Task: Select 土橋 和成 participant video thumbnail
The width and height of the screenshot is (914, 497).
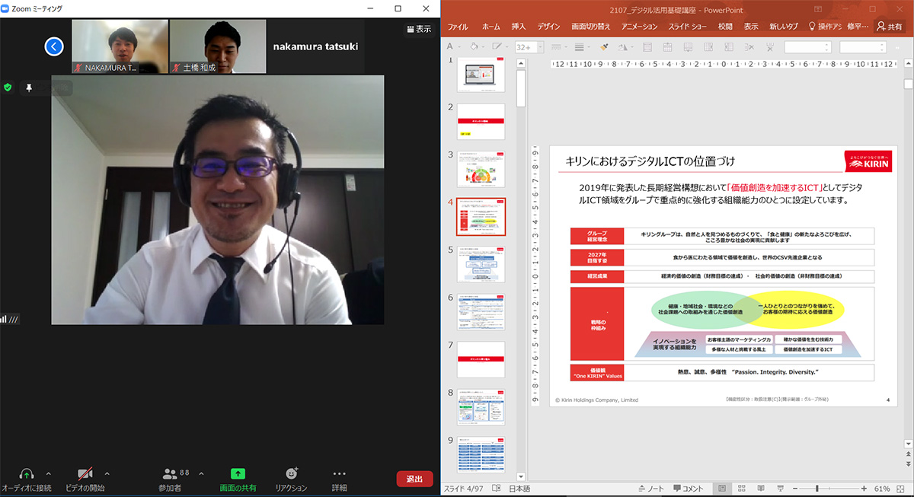Action: coord(218,46)
